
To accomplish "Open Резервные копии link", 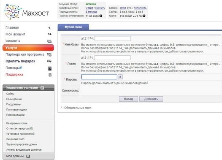I will pos(17,123).
